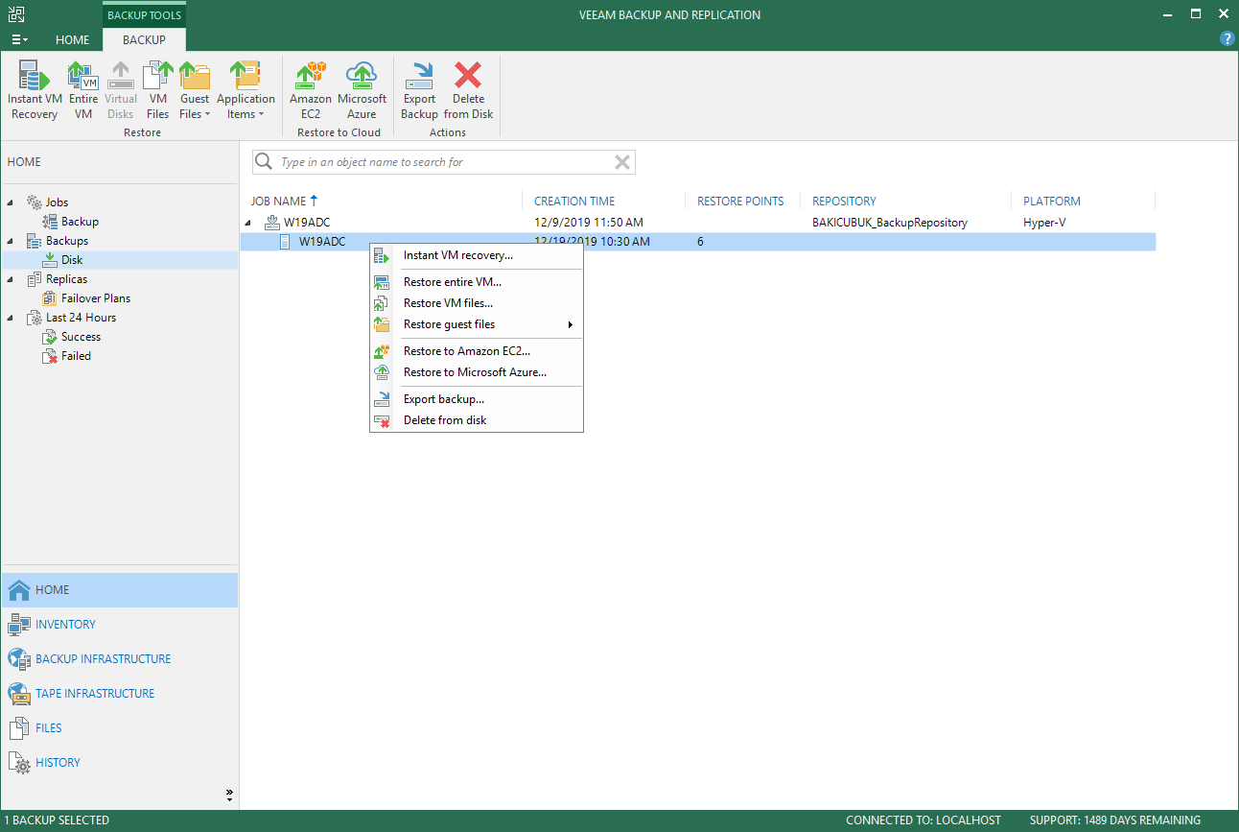Sort by Creation Time column header
Screen dimensions: 1239x832
[574, 202]
